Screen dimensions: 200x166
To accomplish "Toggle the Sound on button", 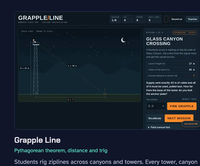I will 177,19.
